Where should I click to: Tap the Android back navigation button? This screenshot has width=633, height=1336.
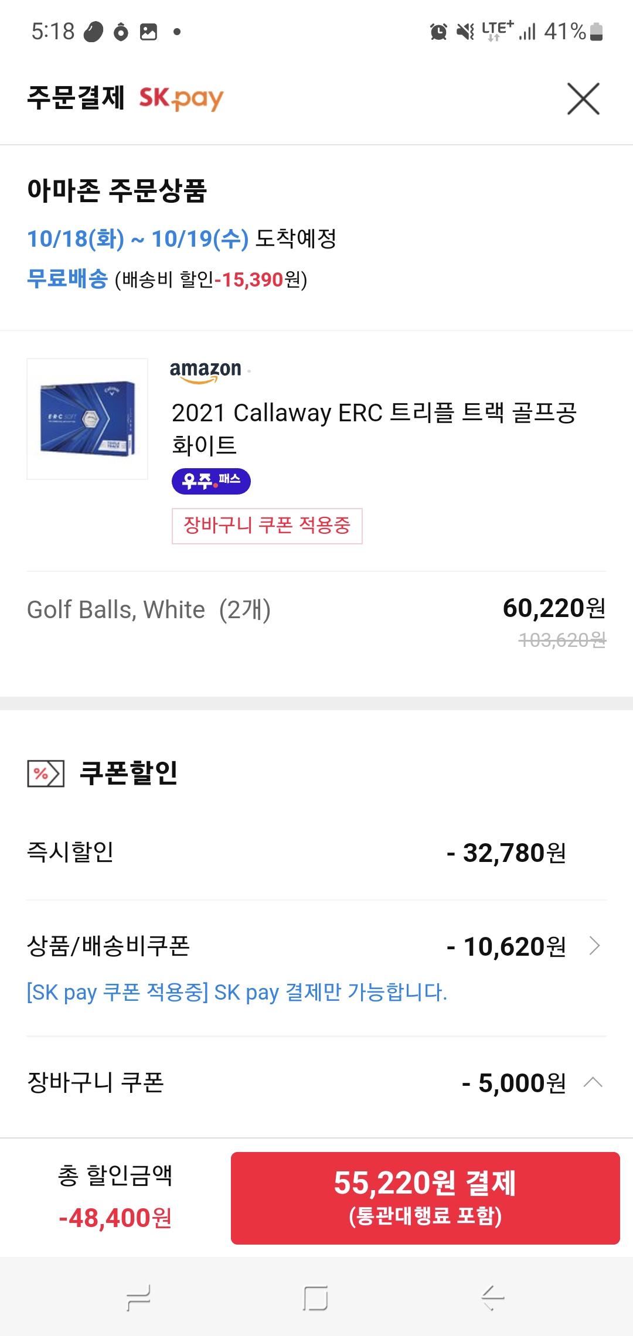[492, 1297]
